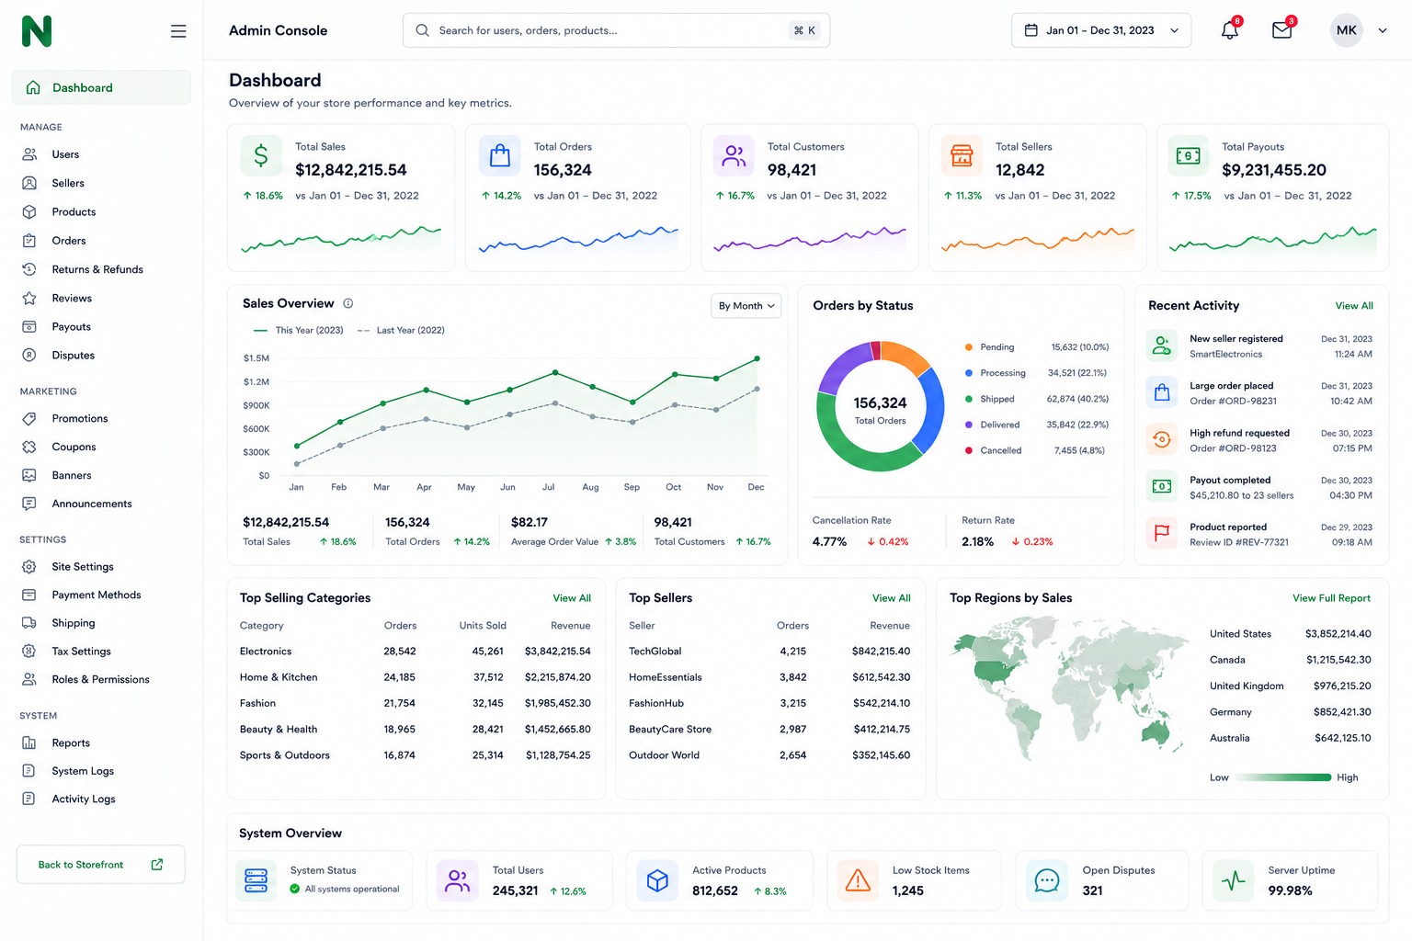Image resolution: width=1412 pixels, height=941 pixels.
Task: Click the Server Uptime pulse icon
Action: 1233,880
